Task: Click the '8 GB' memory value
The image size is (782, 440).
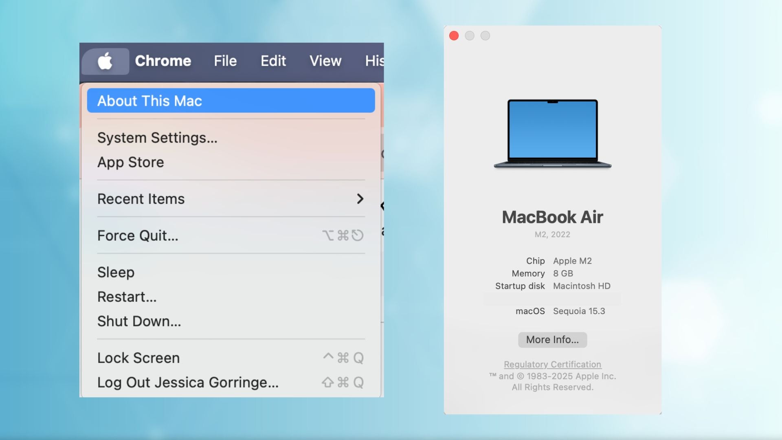Action: point(563,273)
